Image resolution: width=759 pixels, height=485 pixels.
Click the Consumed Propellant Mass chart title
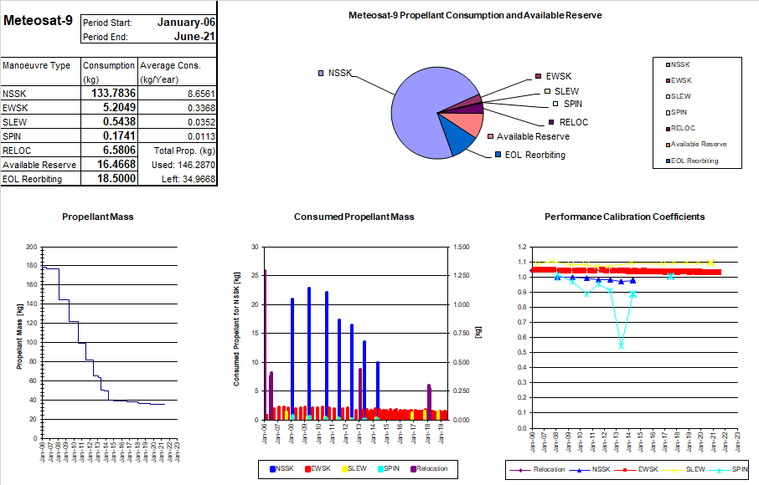[x=354, y=217]
